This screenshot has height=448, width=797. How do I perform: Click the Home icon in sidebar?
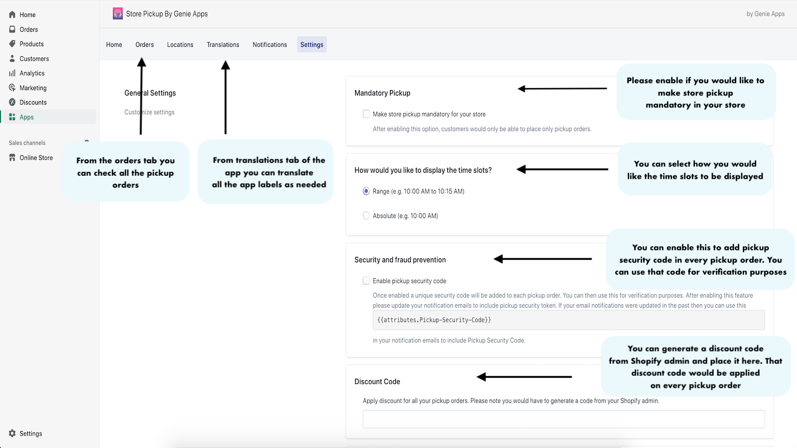point(12,15)
